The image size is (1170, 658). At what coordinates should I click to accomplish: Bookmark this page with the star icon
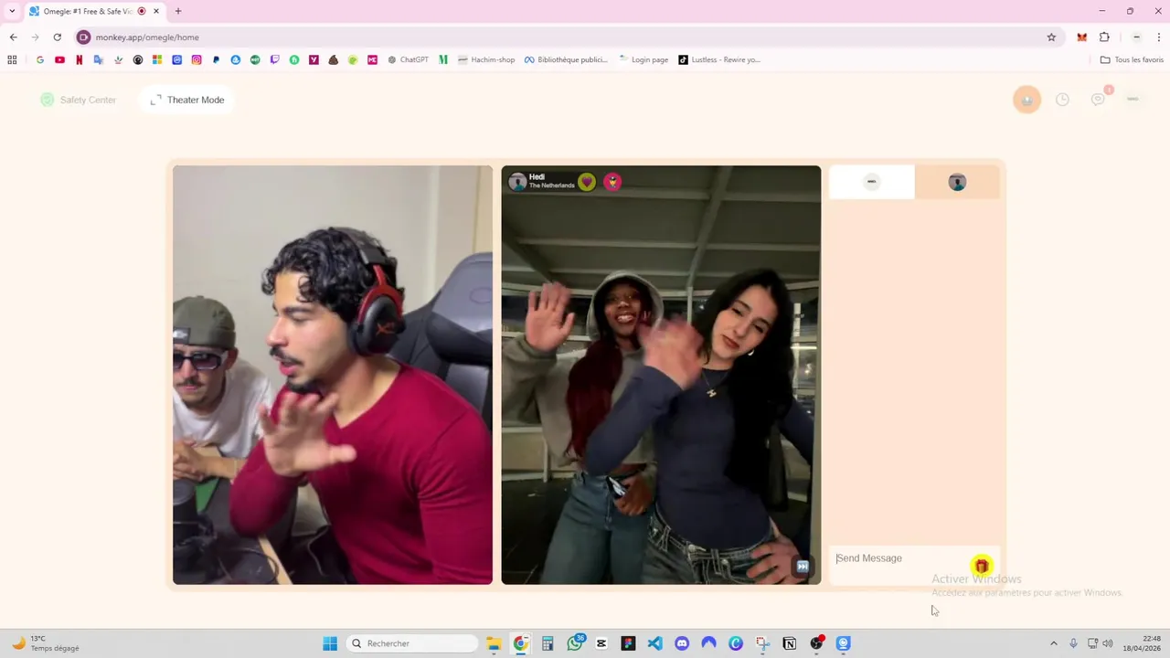[1051, 37]
